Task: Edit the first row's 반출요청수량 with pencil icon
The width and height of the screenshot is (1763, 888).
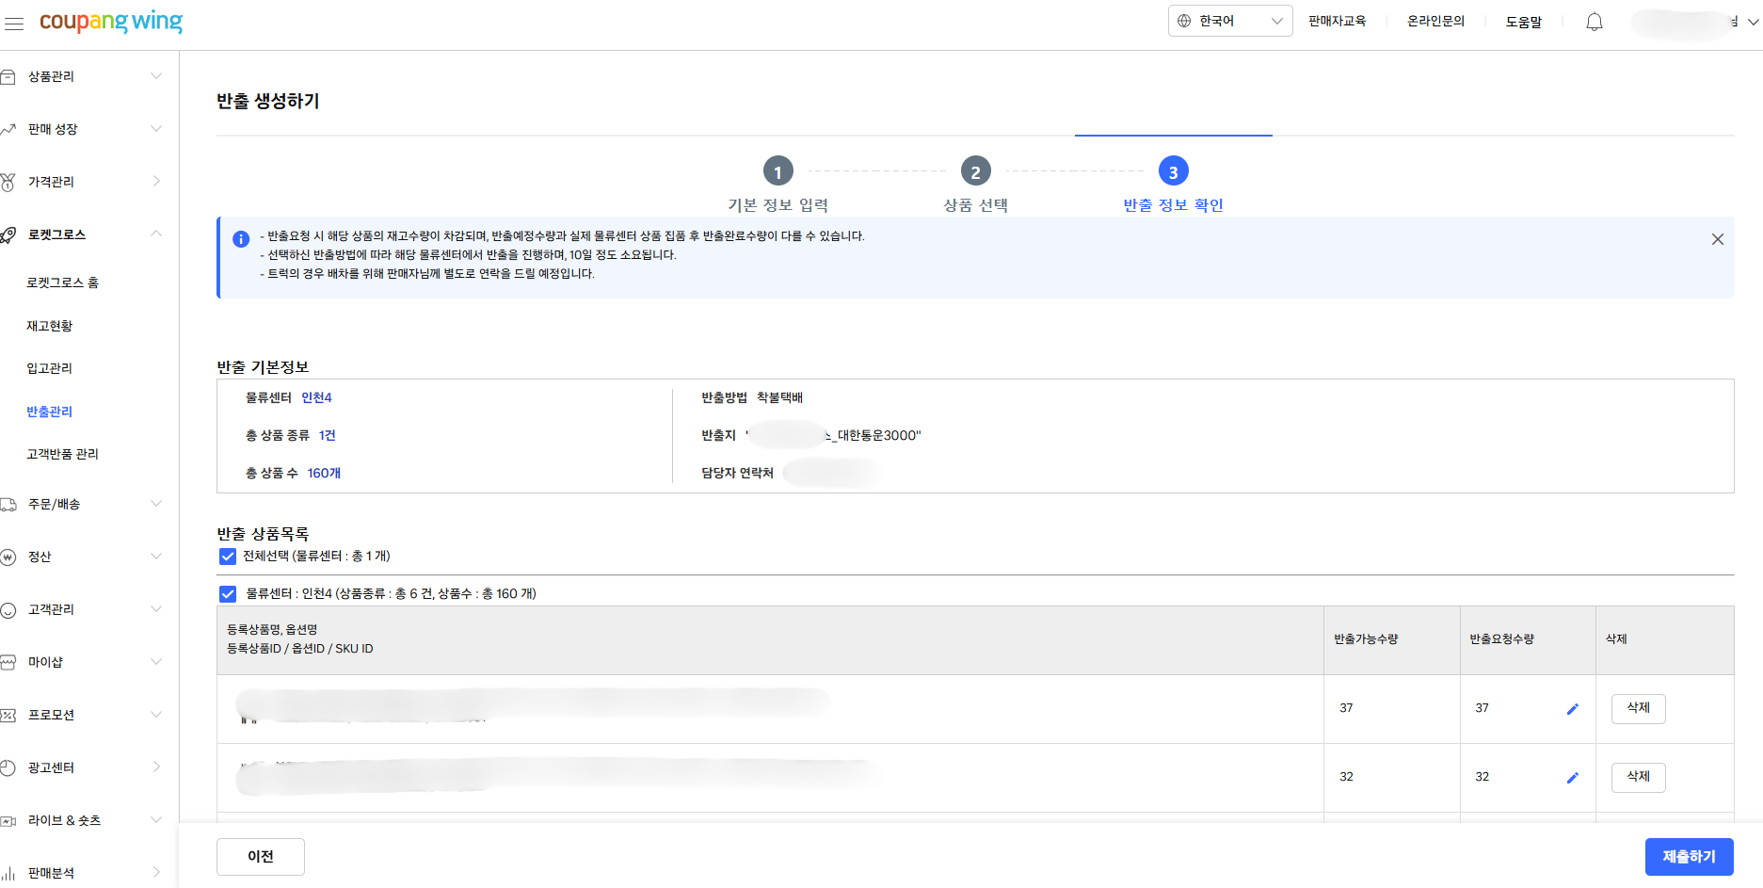Action: coord(1572,709)
